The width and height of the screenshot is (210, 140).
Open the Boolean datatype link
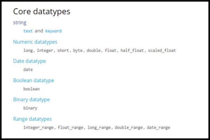click(x=34, y=80)
